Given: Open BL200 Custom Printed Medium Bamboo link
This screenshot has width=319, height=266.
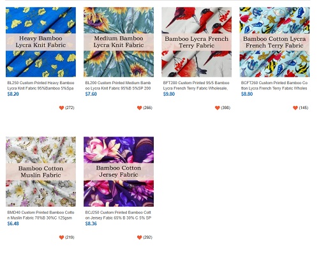Looking at the screenshot, I should pyautogui.click(x=118, y=85).
